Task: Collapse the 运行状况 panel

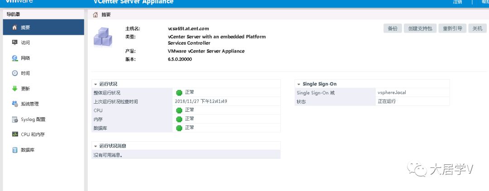Action: point(96,84)
